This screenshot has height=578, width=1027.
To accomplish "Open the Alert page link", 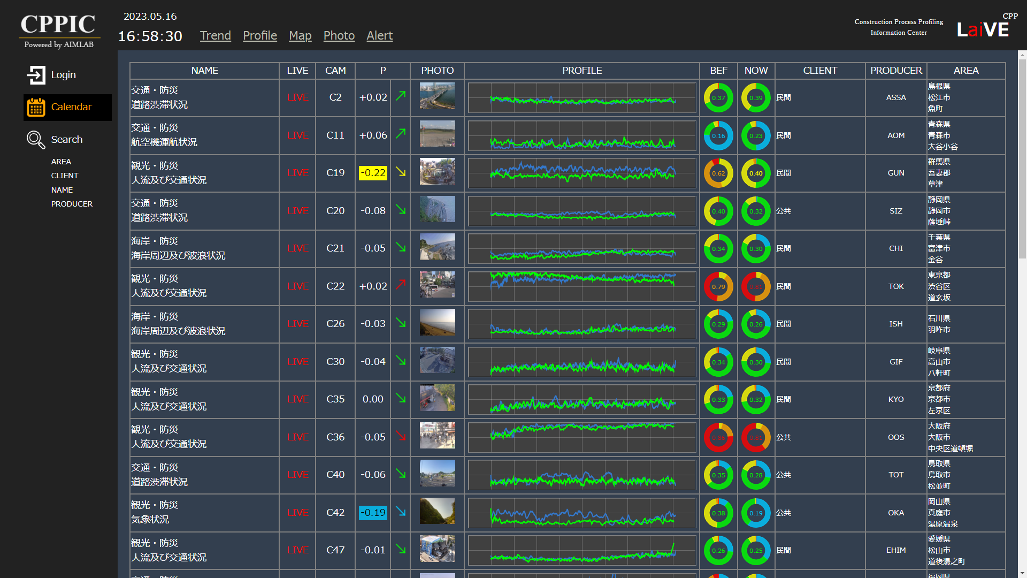I will click(x=379, y=35).
